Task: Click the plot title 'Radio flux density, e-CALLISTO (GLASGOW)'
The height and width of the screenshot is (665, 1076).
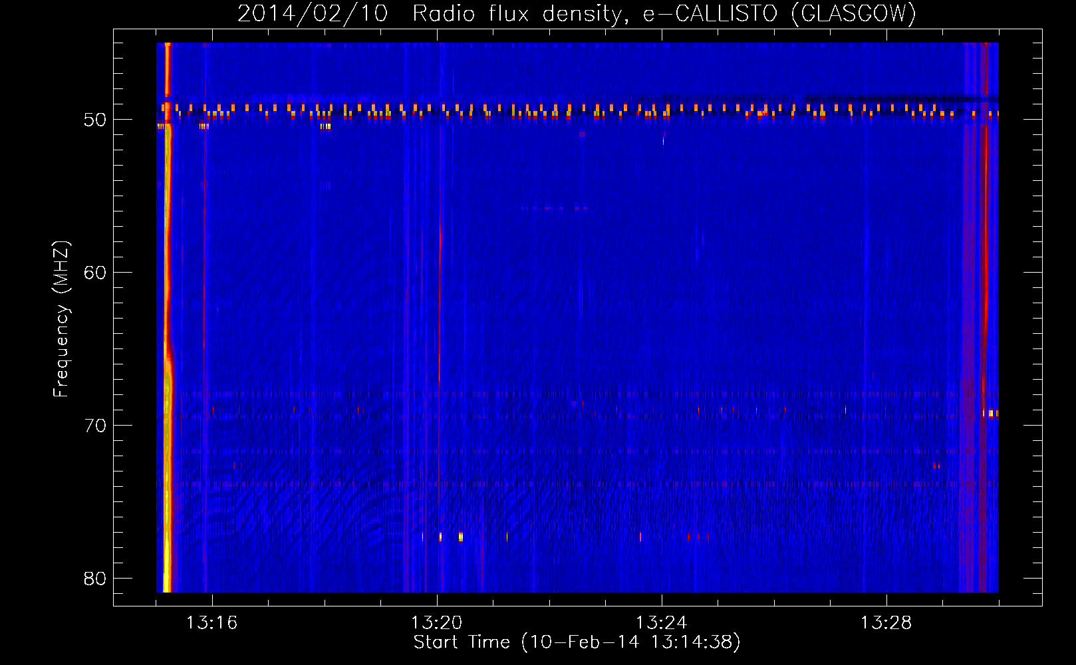Action: pyautogui.click(x=664, y=13)
